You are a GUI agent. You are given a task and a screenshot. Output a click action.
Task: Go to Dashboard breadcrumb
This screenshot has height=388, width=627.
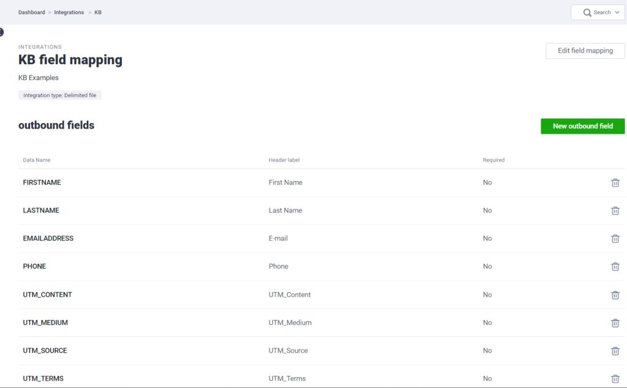31,12
